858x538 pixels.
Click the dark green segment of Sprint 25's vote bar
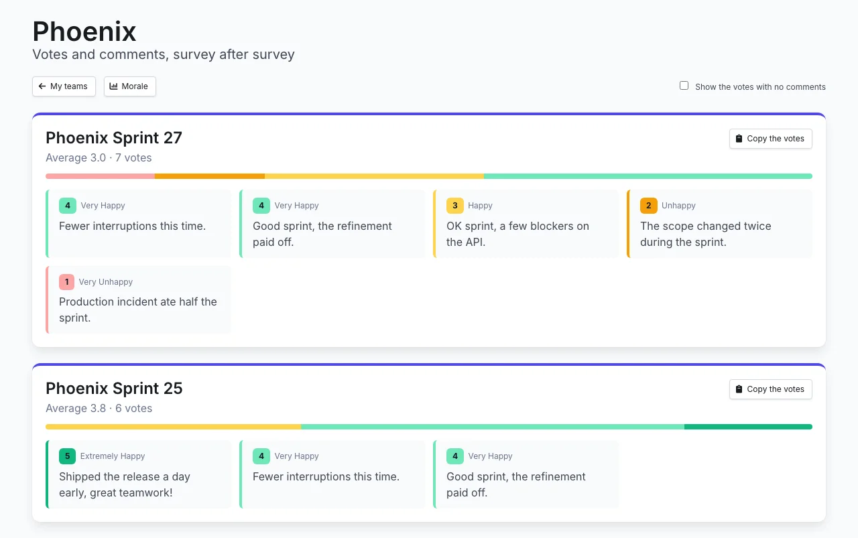tap(748, 427)
